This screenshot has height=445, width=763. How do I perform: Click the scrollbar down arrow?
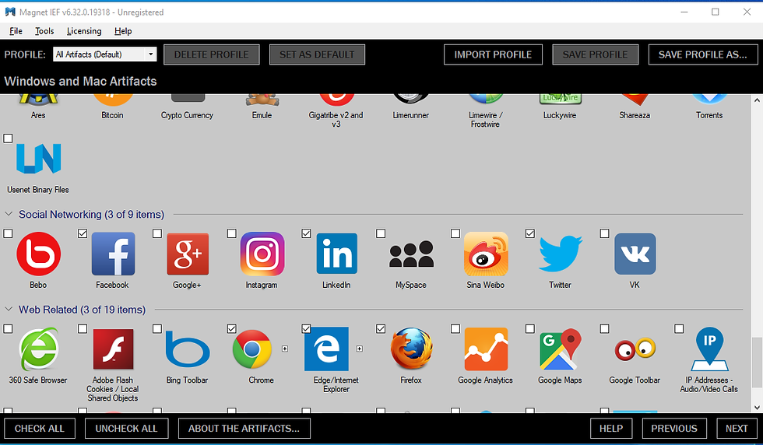[757, 408]
